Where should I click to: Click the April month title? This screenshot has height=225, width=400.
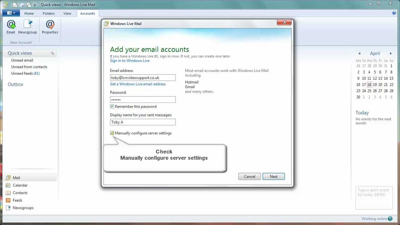tap(375, 53)
